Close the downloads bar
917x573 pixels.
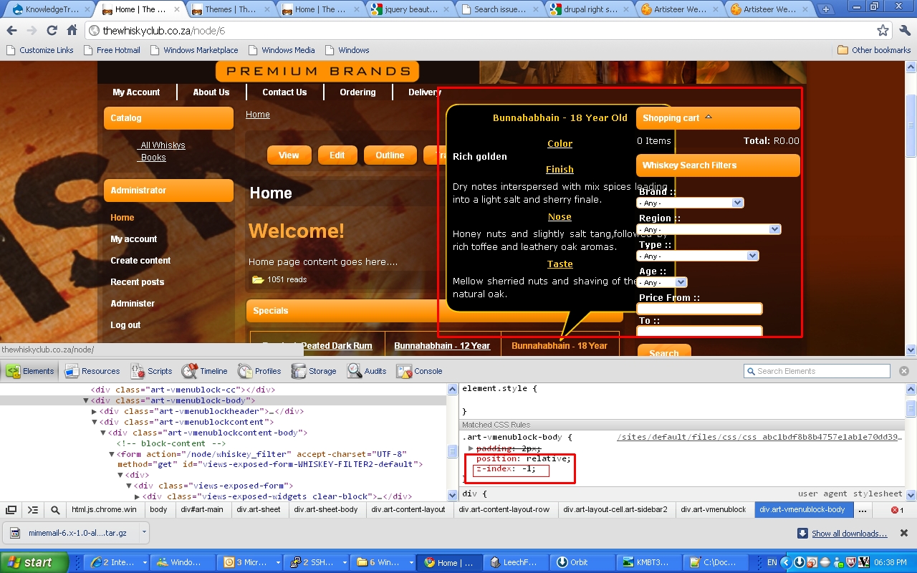(904, 533)
